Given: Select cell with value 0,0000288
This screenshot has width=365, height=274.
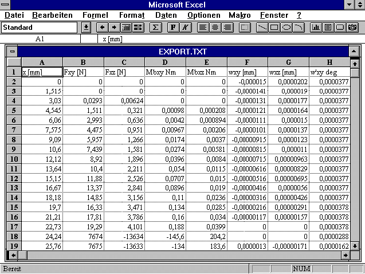Looking at the screenshot, I should coord(329,237).
